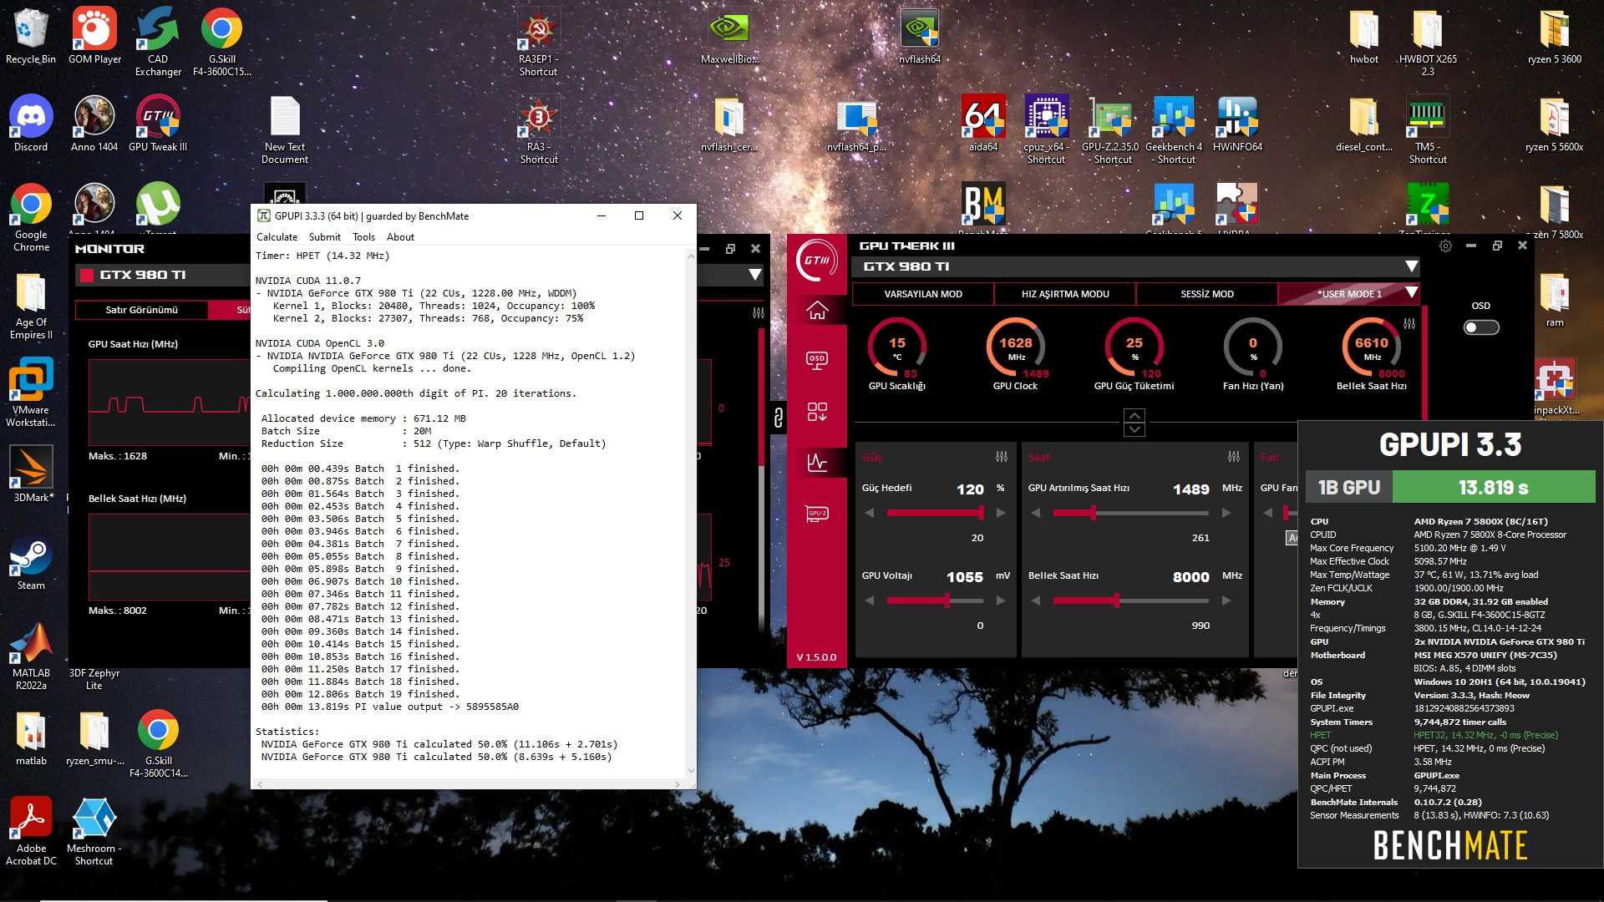Open cpuz_x64 shortcut on desktop
This screenshot has width=1604, height=902.
[x=1046, y=129]
